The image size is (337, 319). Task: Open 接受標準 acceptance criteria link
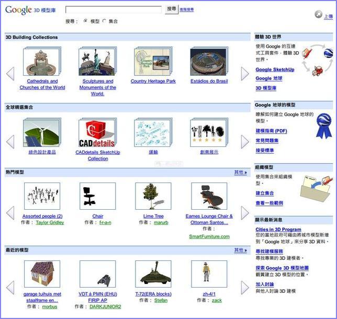click(x=265, y=151)
